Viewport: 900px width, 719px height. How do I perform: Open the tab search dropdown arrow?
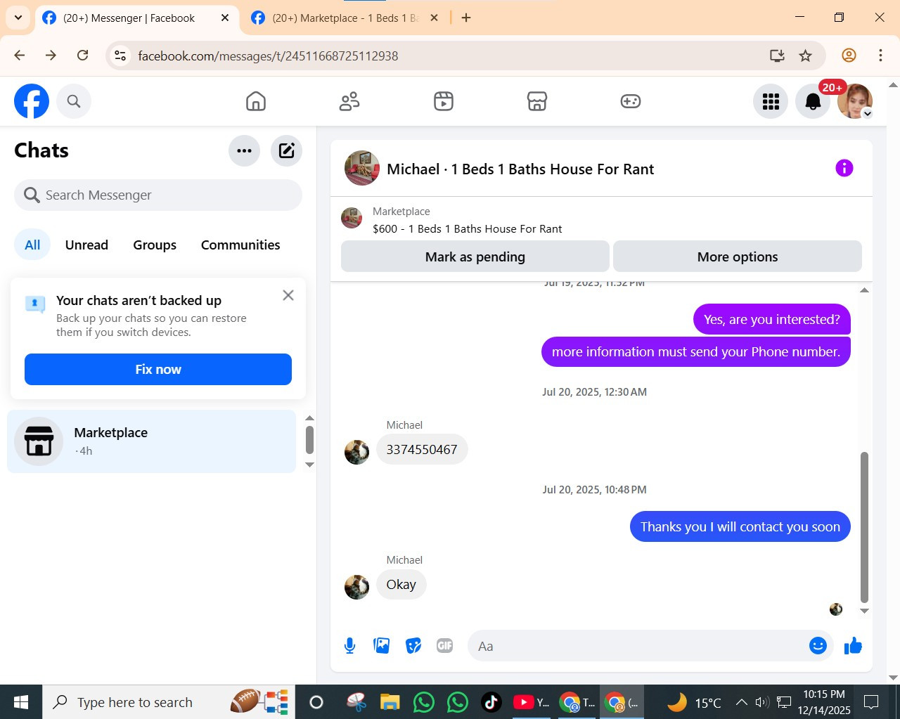click(18, 18)
